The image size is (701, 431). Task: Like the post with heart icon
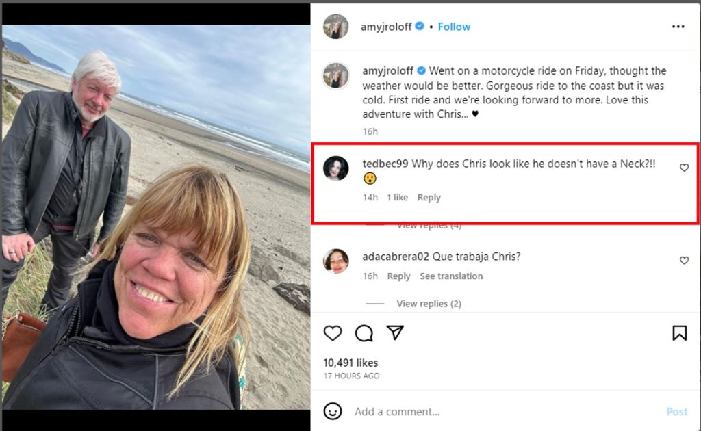point(333,333)
